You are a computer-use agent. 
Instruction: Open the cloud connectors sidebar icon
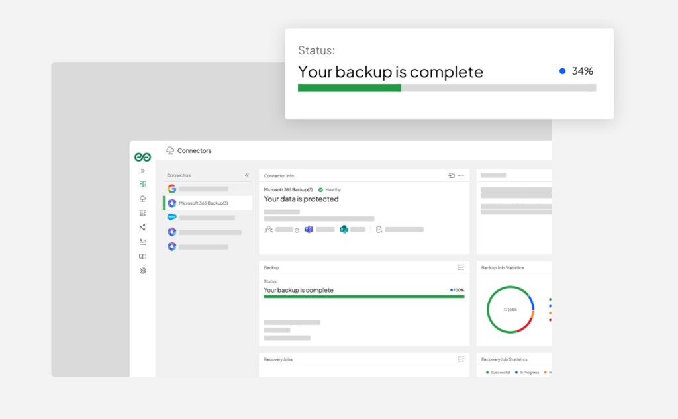coord(143,199)
